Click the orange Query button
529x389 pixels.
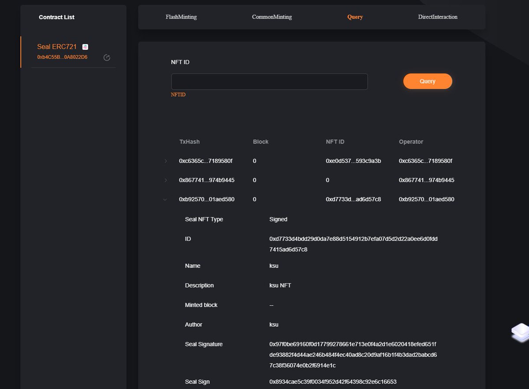(x=428, y=81)
